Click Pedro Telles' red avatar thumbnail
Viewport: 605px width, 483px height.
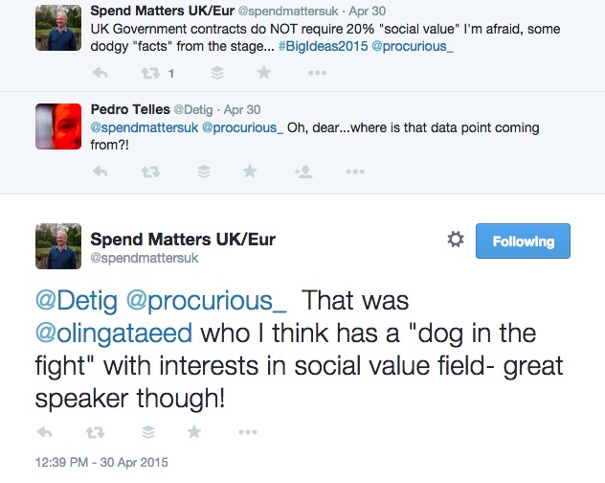tap(58, 126)
